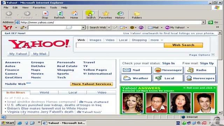
Task: Open the Help menu
Action: pyautogui.click(x=64, y=8)
